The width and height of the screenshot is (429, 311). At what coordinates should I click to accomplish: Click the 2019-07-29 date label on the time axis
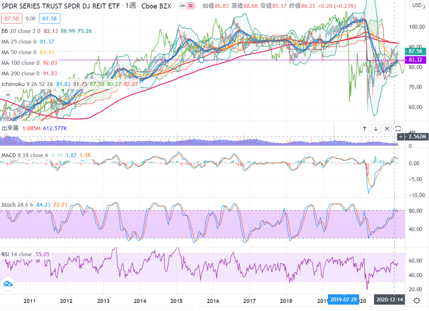[x=344, y=300]
